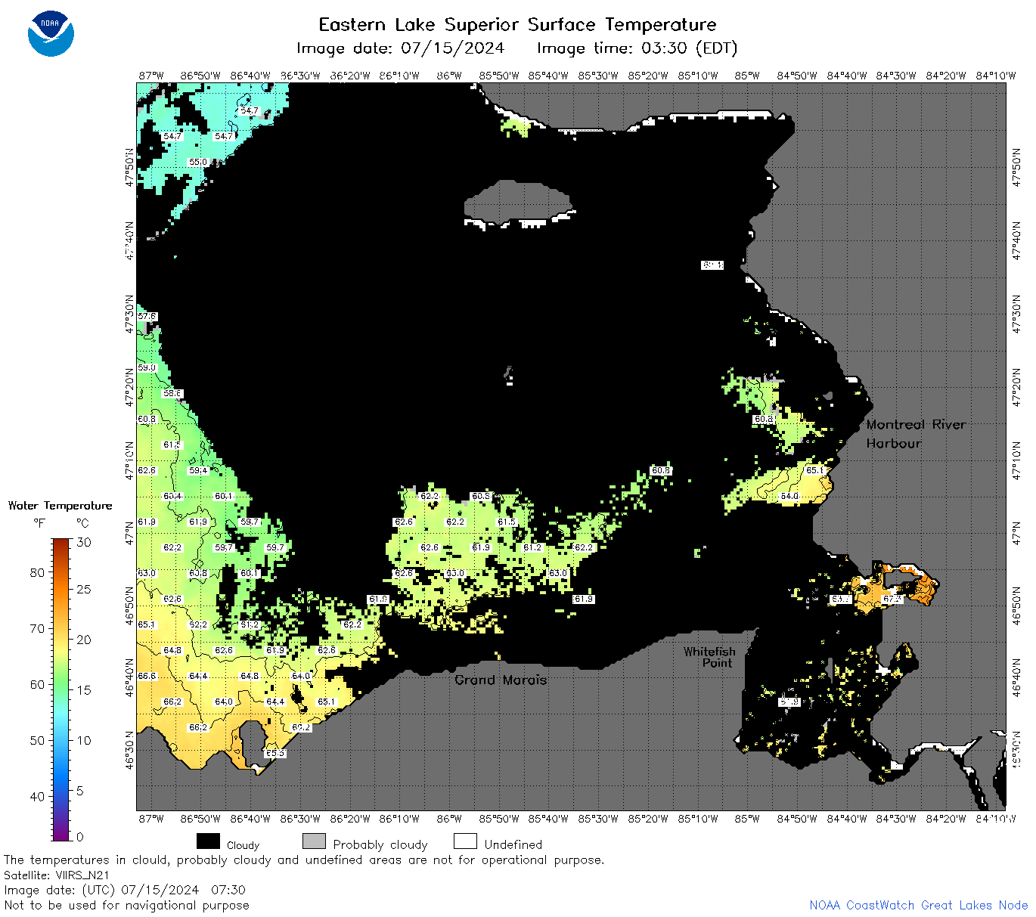The image size is (1036, 917).
Task: Click the 40 °F tick on scale
Action: [x=37, y=796]
